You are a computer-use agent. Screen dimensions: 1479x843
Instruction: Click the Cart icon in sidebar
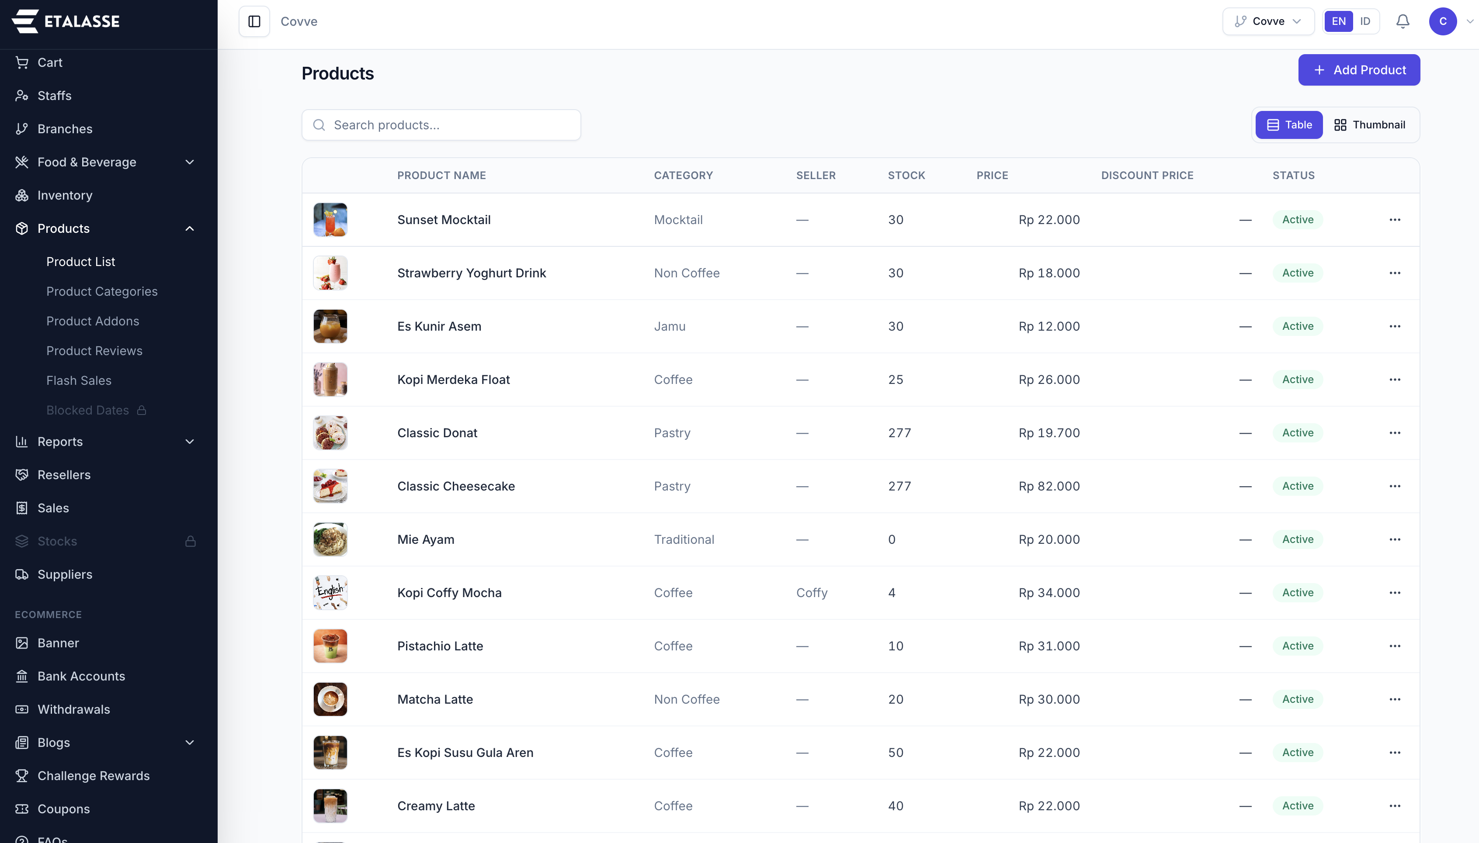point(22,62)
